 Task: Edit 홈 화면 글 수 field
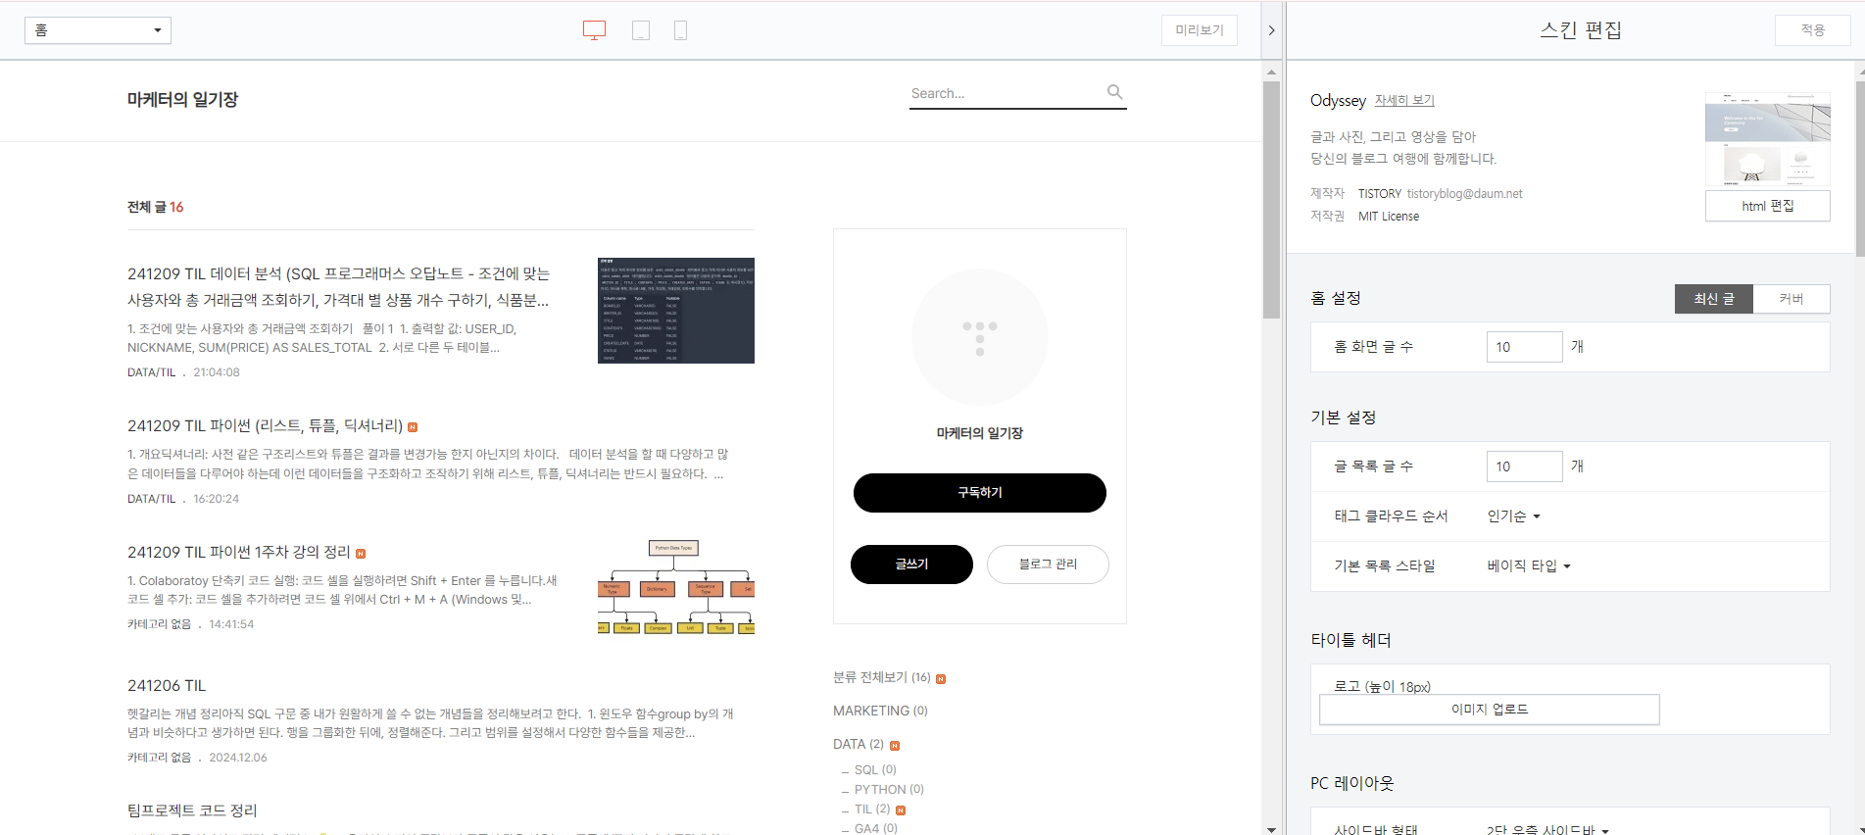click(x=1524, y=347)
